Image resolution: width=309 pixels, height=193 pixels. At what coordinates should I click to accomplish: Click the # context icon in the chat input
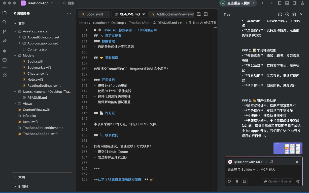coord(237,181)
